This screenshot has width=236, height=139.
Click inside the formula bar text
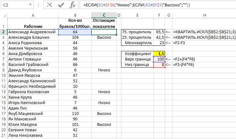(x=154, y=5)
